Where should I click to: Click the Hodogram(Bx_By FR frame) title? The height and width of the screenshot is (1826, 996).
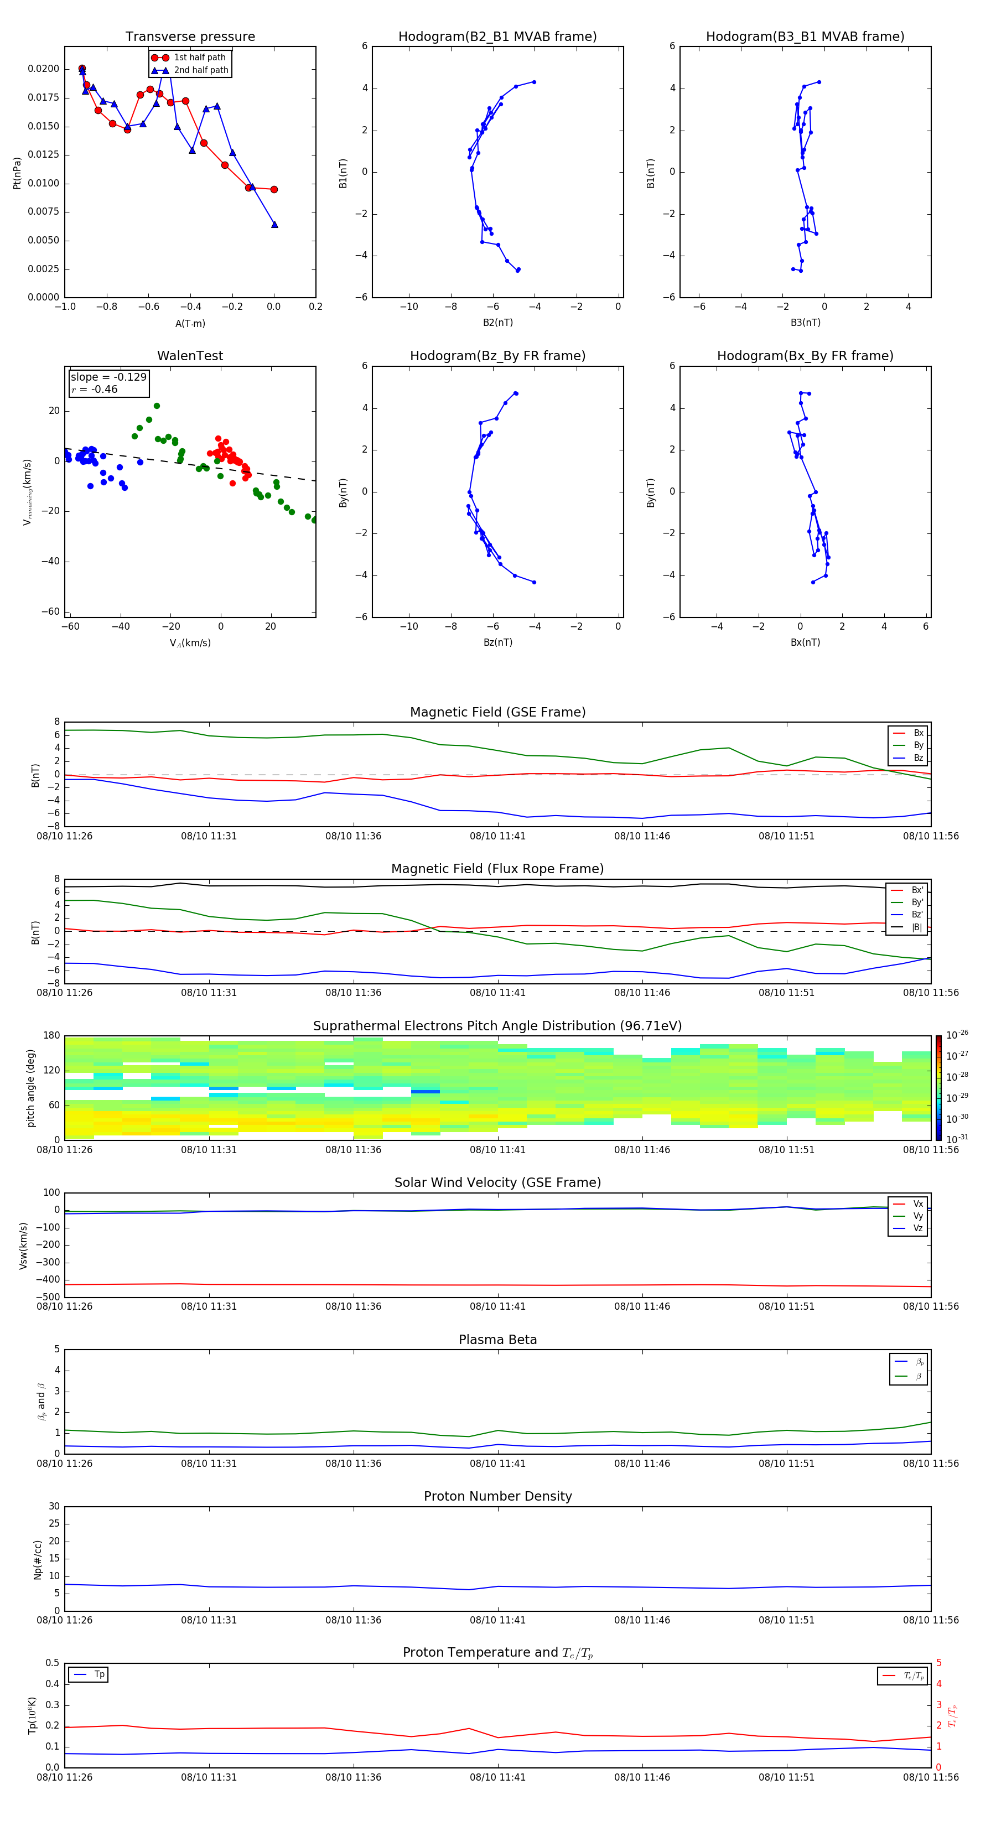click(805, 356)
